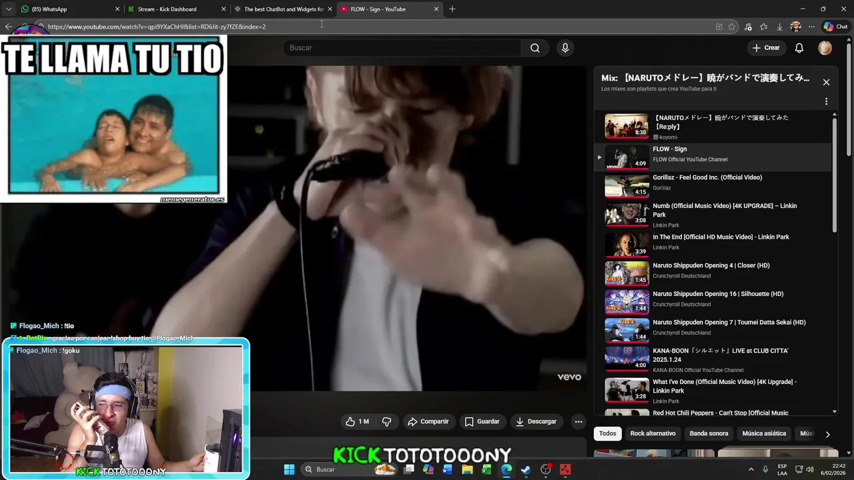Select the Banda sonora filter chip

(x=709, y=433)
